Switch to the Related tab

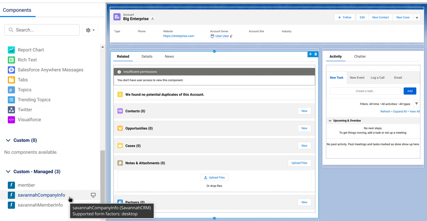click(123, 57)
